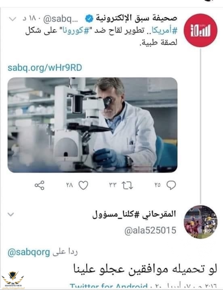Click the Twitter for Android source link

point(109,286)
